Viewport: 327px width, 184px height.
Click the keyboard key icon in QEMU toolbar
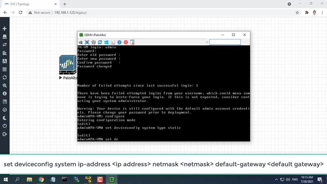click(113, 42)
